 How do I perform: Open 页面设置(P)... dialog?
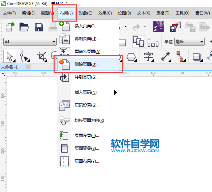click(x=88, y=136)
